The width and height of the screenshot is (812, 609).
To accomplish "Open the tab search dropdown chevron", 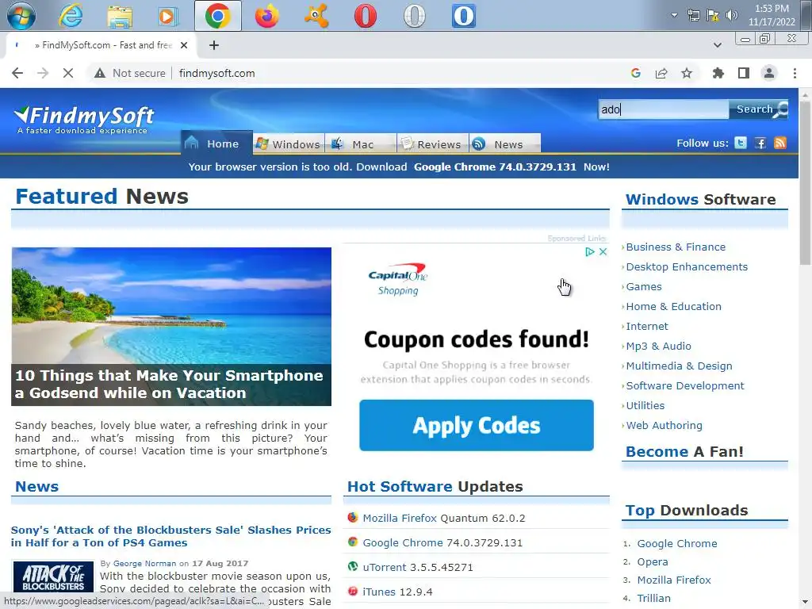I will (x=717, y=45).
